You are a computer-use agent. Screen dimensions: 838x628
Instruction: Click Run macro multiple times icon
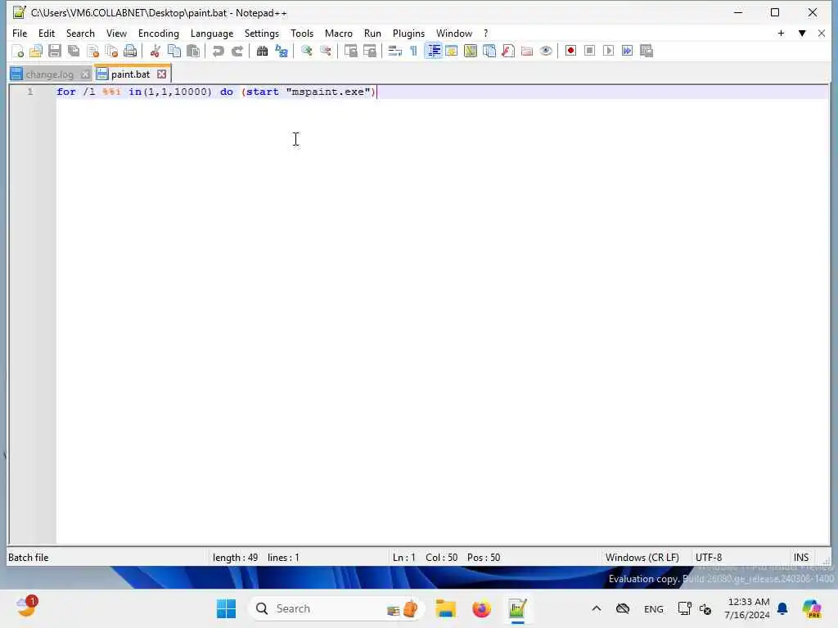(628, 52)
